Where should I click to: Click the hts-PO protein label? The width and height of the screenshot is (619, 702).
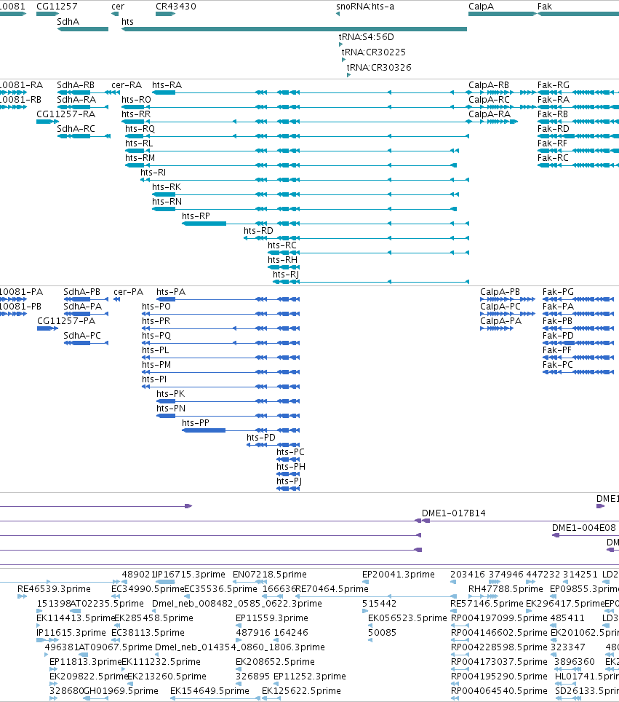pyautogui.click(x=156, y=307)
